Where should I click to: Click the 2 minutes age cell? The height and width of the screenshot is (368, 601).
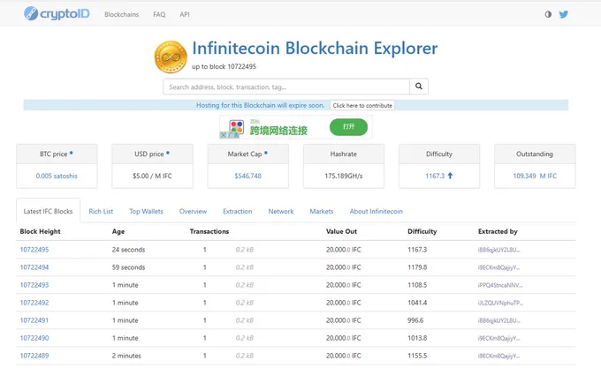[126, 356]
